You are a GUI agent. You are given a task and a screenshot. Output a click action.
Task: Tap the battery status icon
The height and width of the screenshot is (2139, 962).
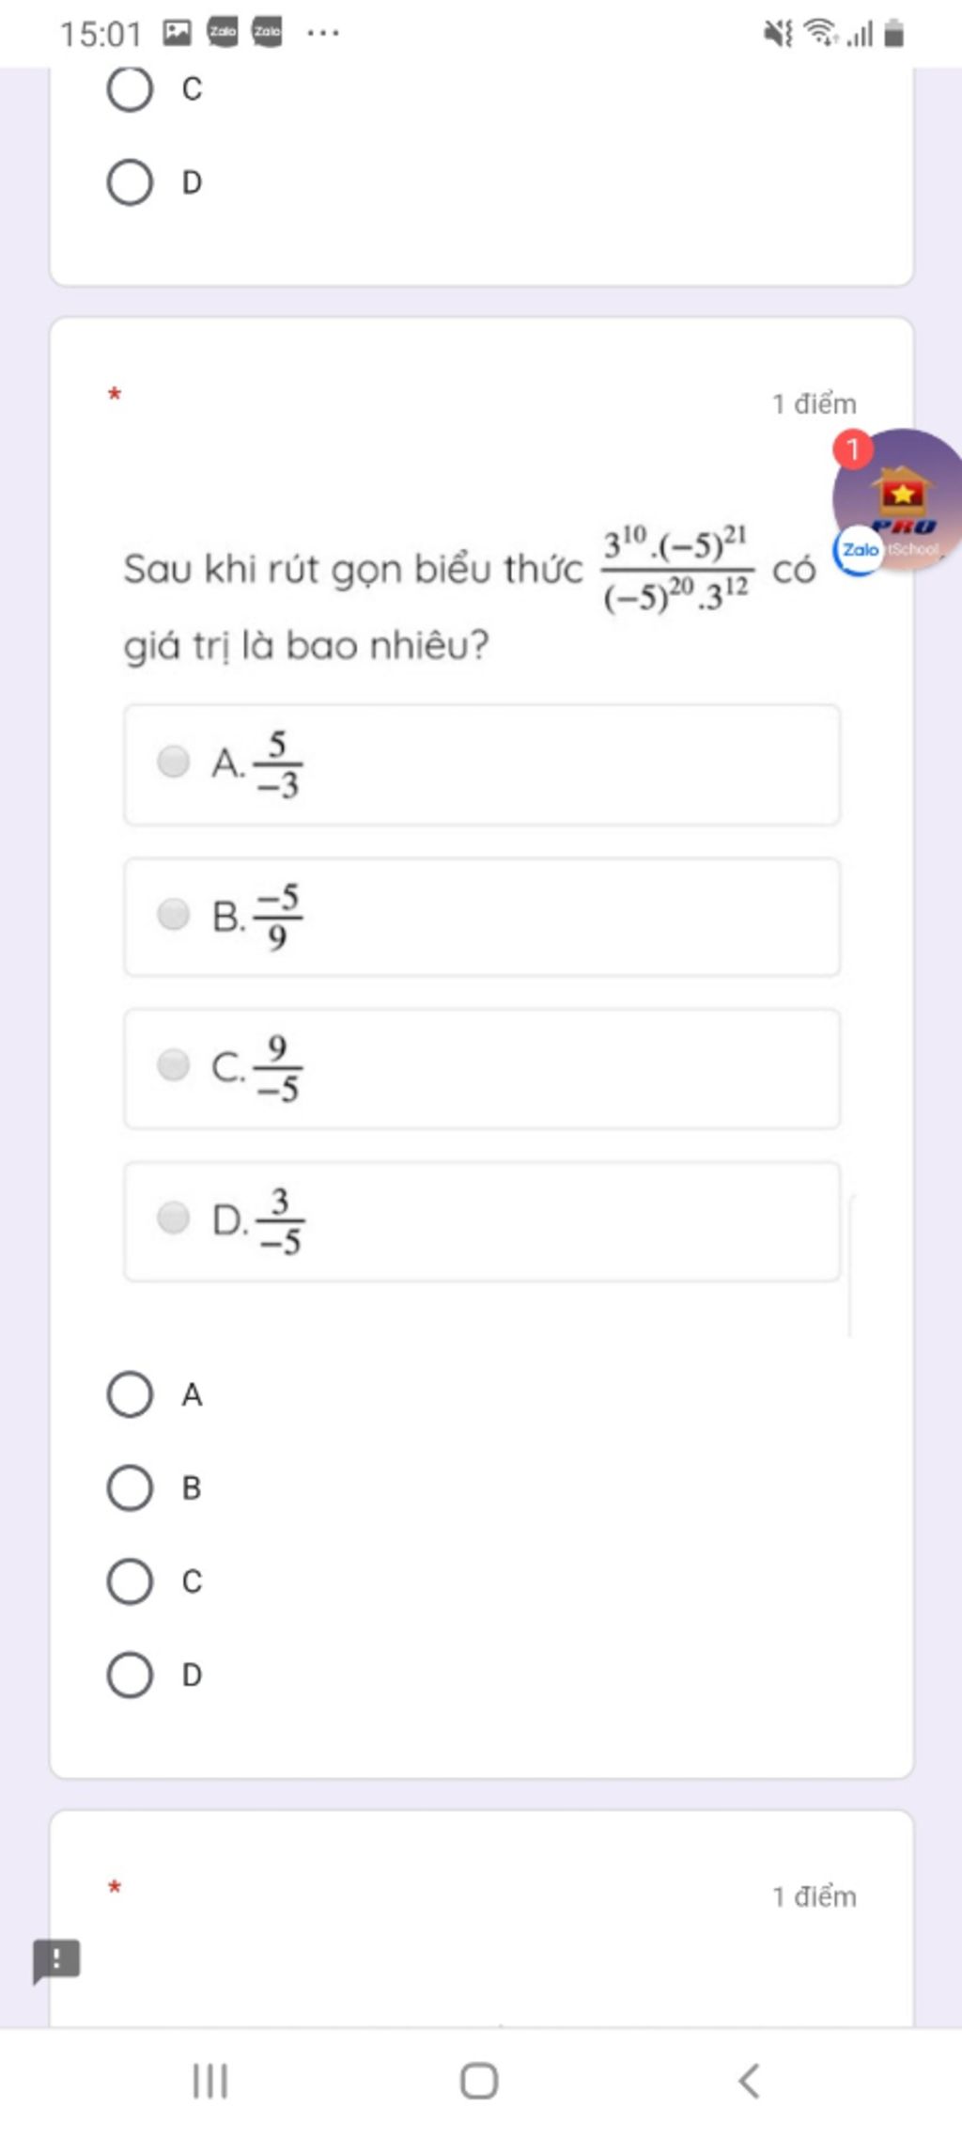(894, 34)
